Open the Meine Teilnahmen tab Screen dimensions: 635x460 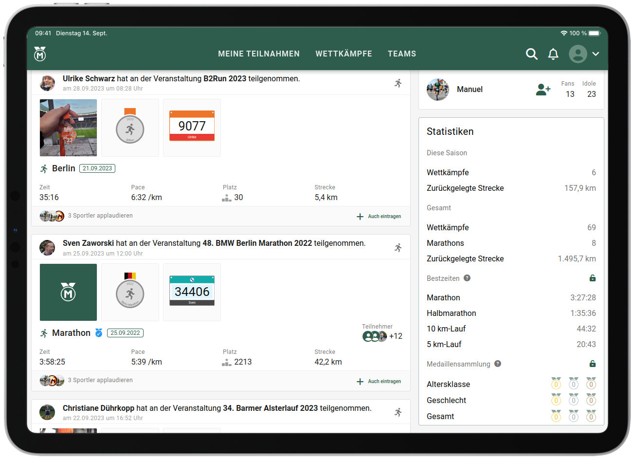coord(259,54)
